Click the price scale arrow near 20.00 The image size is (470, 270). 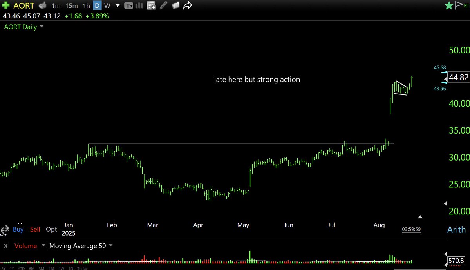tap(445, 204)
